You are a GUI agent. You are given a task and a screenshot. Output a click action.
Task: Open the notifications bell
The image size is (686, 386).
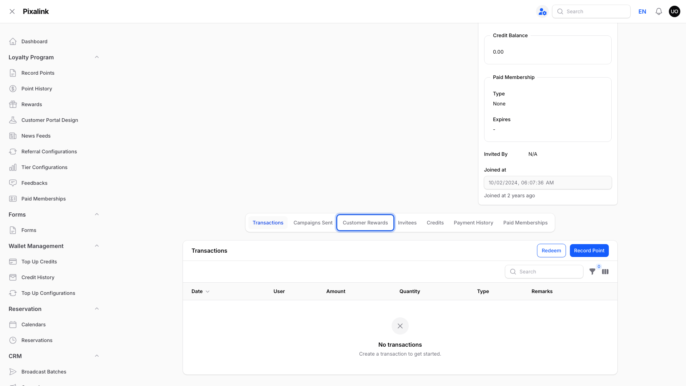659,11
